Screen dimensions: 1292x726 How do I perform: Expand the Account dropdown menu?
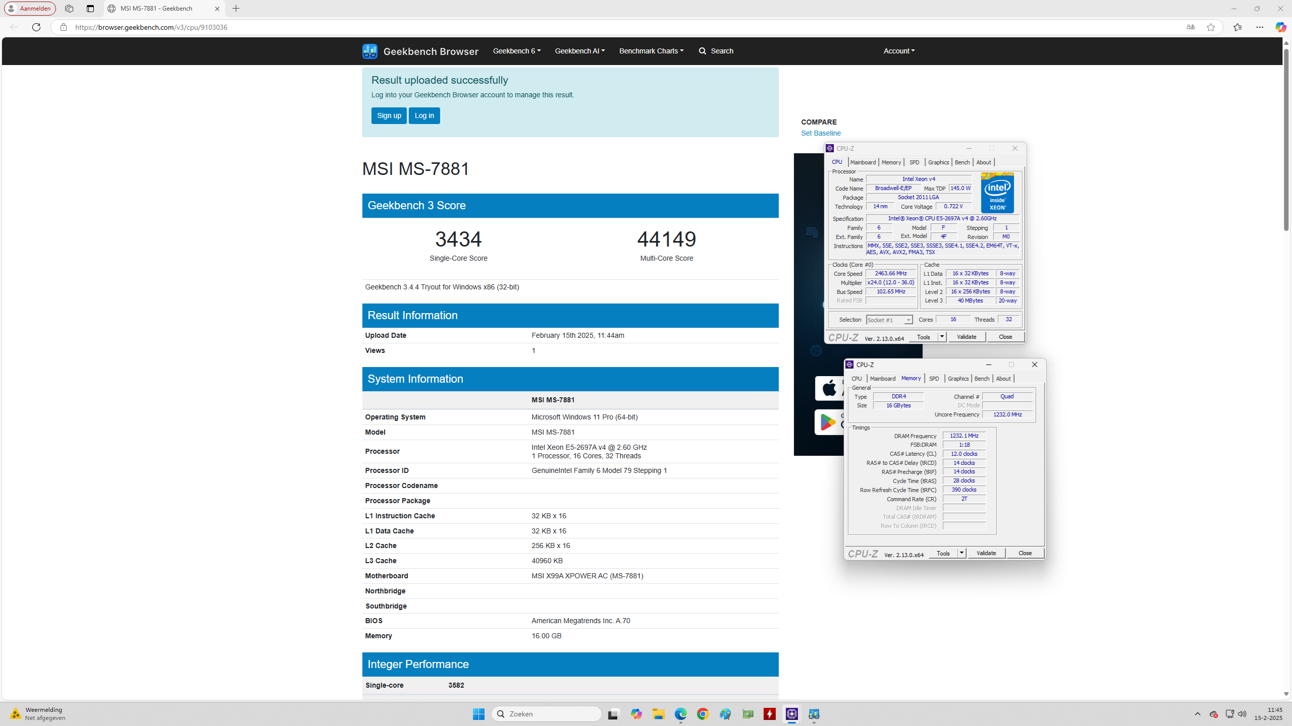899,51
